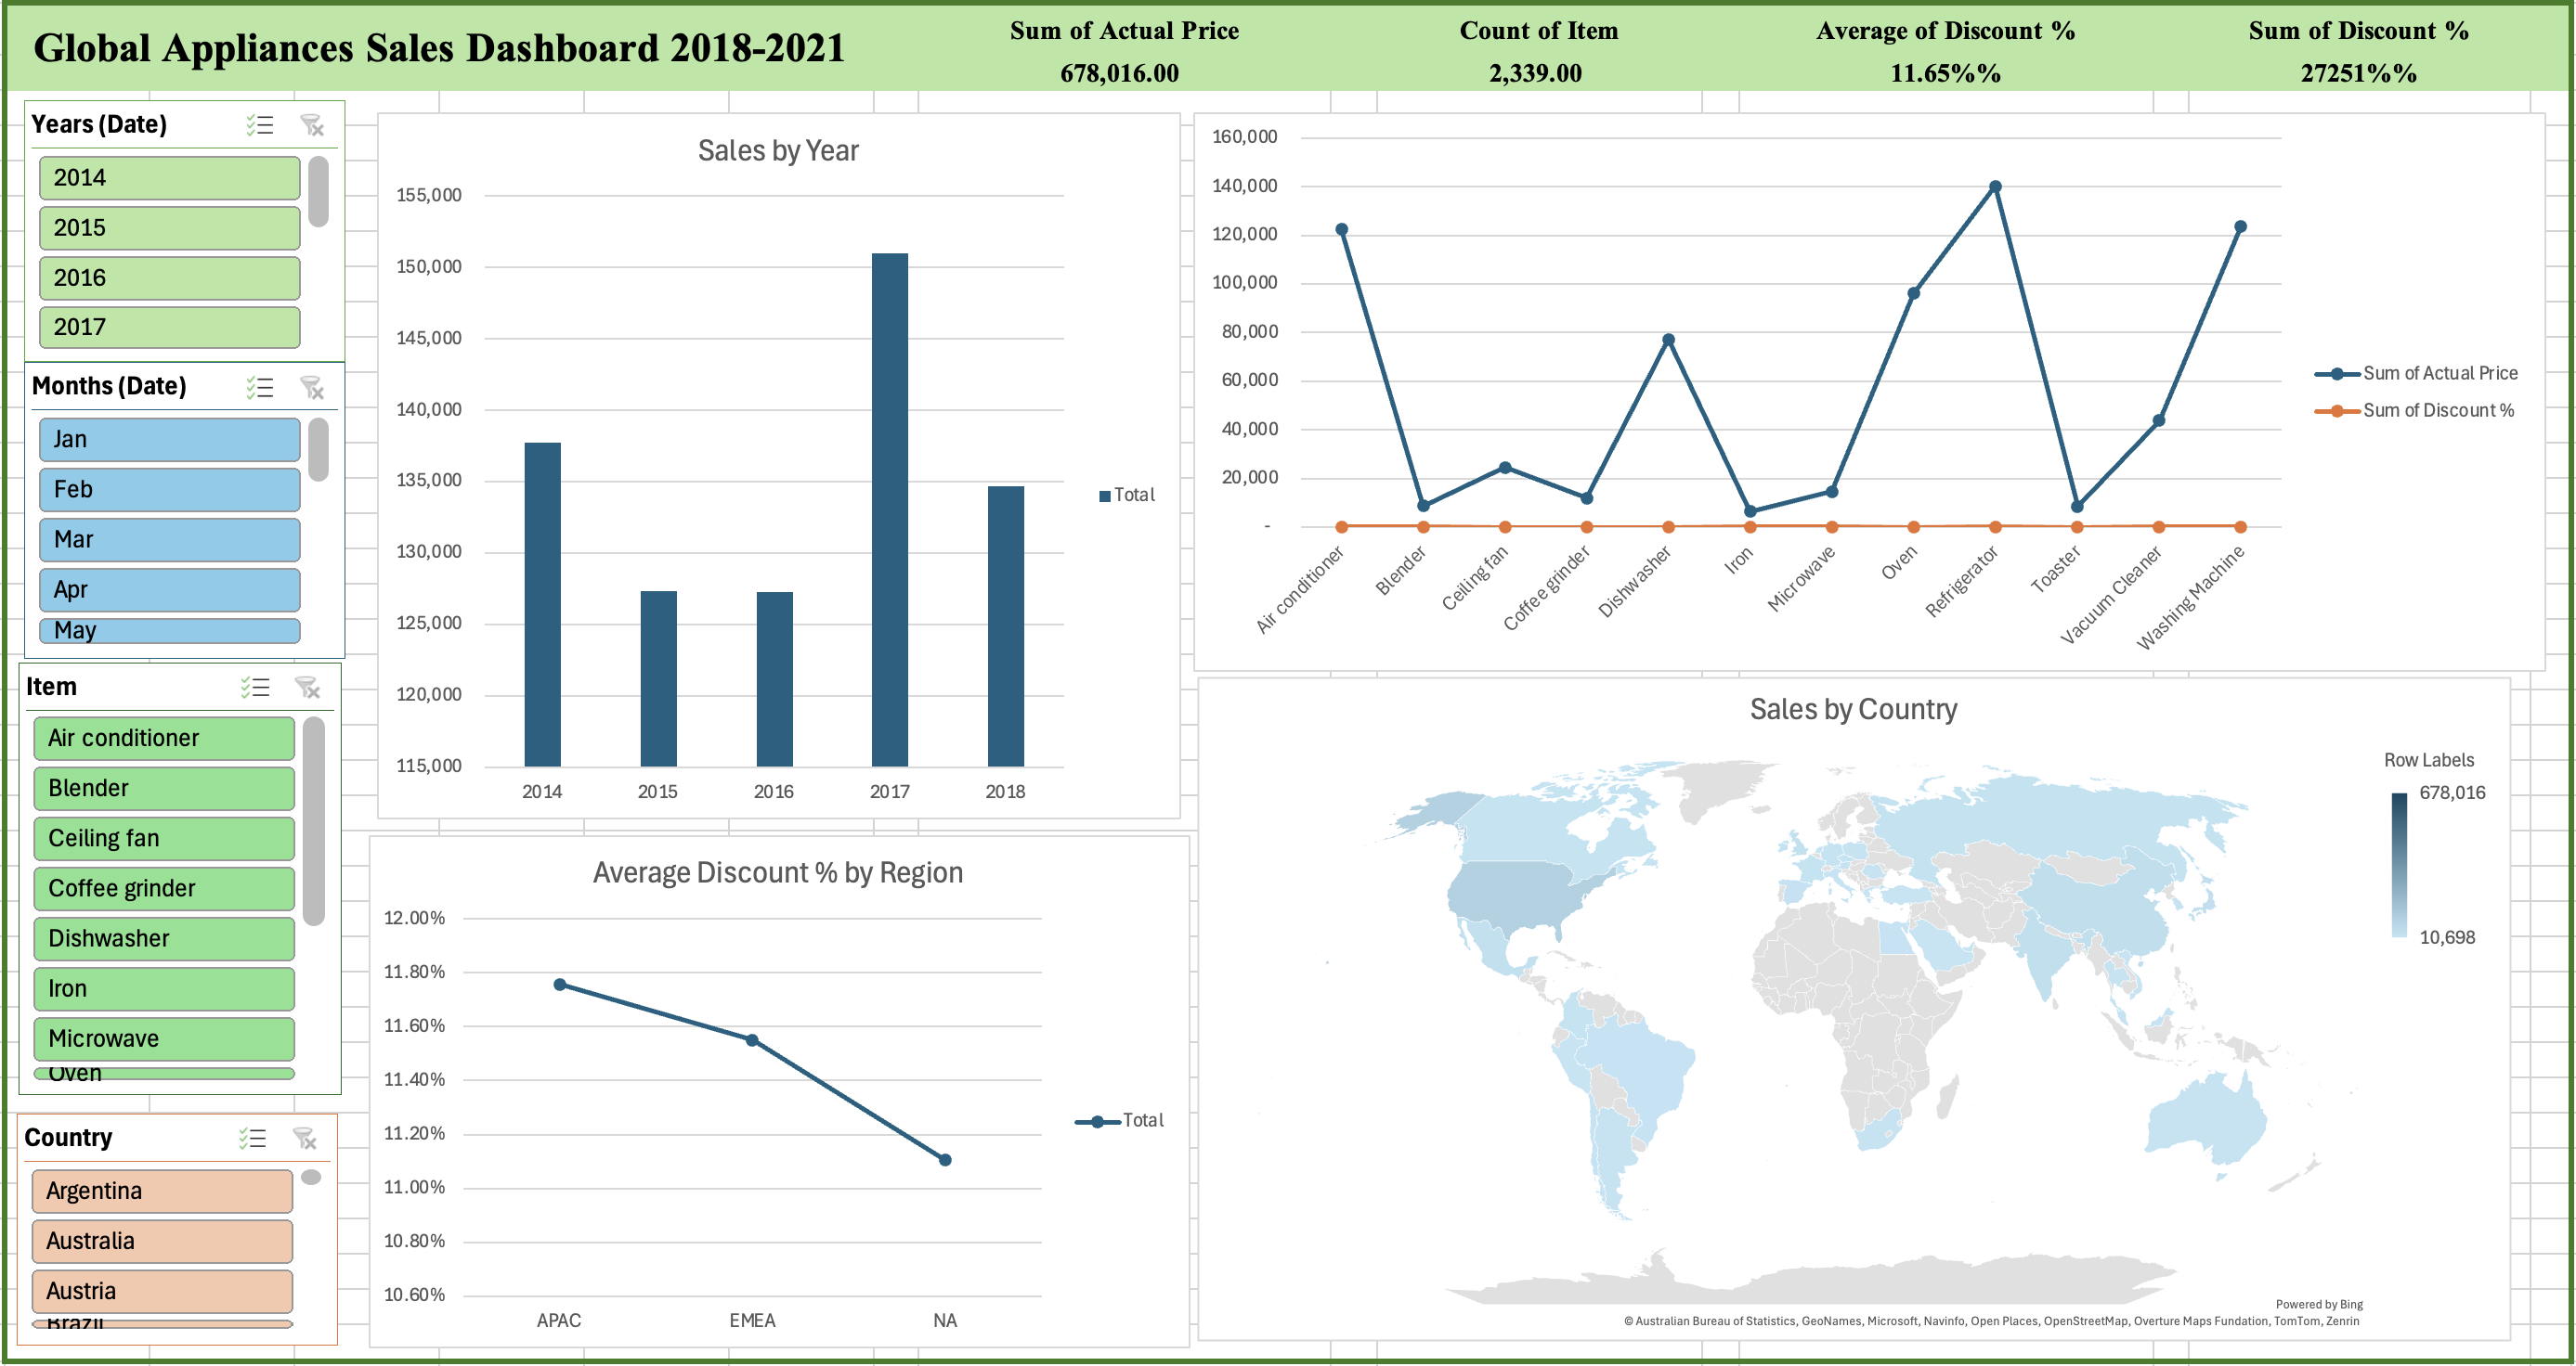Choose Coffee grinder in Item slicer
Image resolution: width=2576 pixels, height=1366 pixels.
tap(164, 888)
